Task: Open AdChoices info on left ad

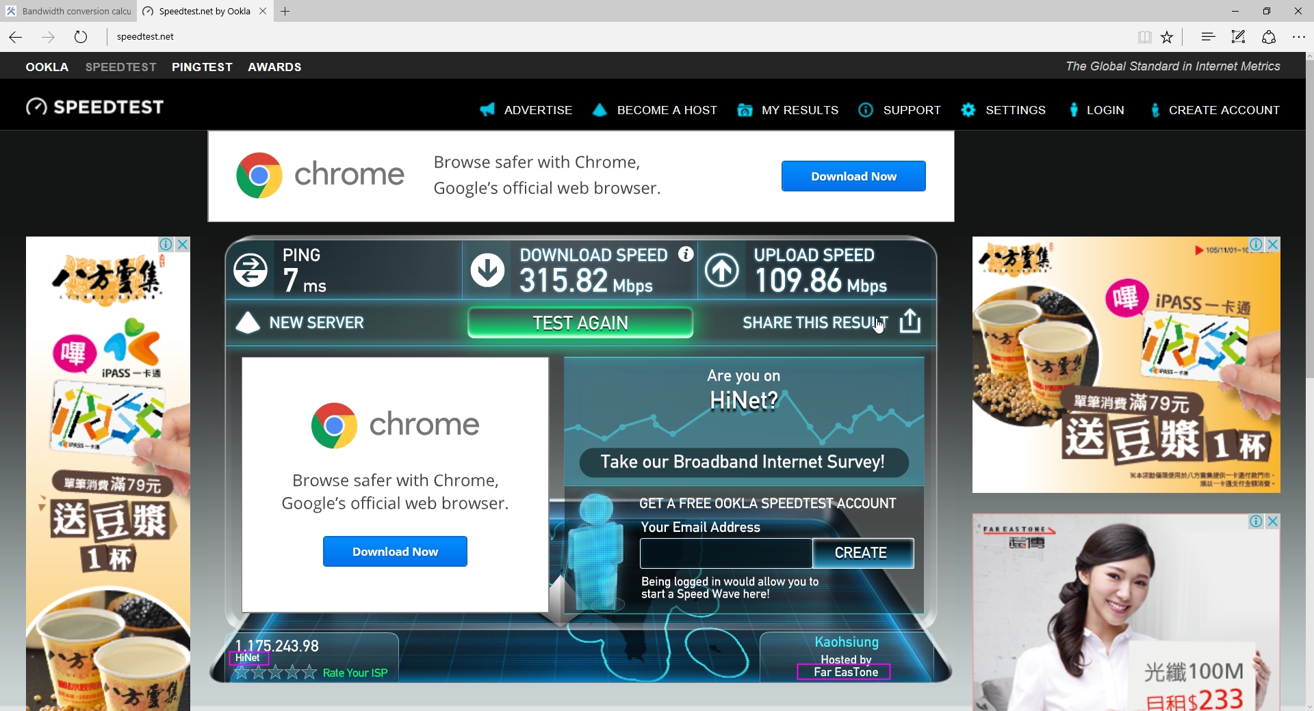Action: tap(166, 244)
